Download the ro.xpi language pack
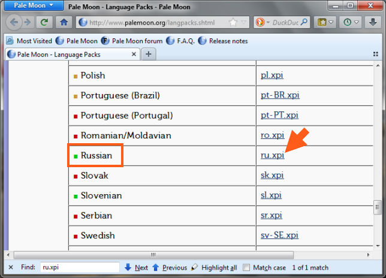The height and width of the screenshot is (278, 386). tap(272, 135)
